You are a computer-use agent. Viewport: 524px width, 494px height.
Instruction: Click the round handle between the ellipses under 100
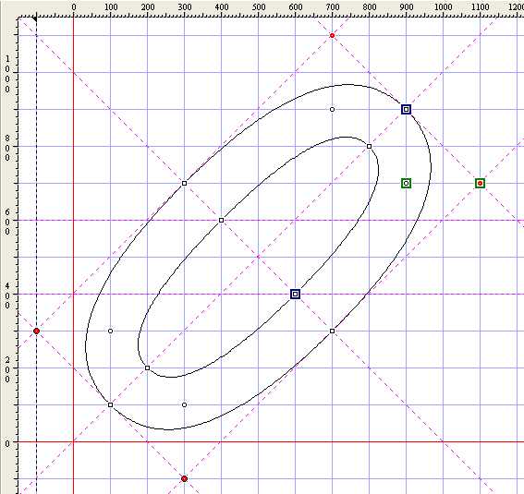[111, 331]
